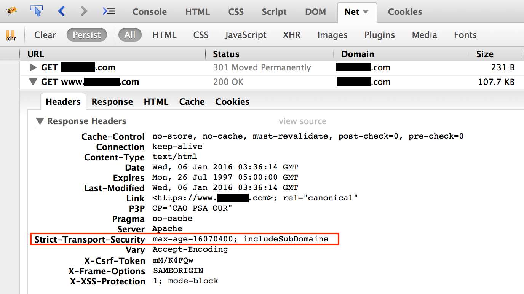
Task: Toggle the break-on-XHR pause icon
Action: pos(11,35)
